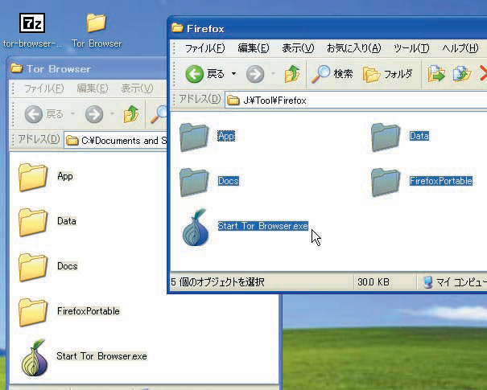The width and height of the screenshot is (487, 390).
Task: Open Forward history dropdown in Firefox window
Action: click(274, 74)
